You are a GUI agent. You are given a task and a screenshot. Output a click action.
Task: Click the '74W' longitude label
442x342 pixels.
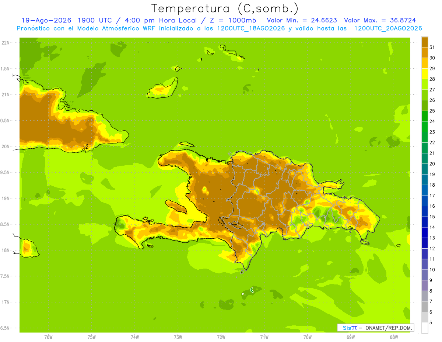(x=135, y=337)
